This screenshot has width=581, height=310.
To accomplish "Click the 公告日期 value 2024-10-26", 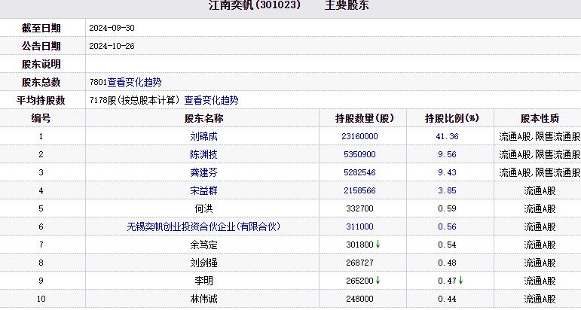I will 112,46.
